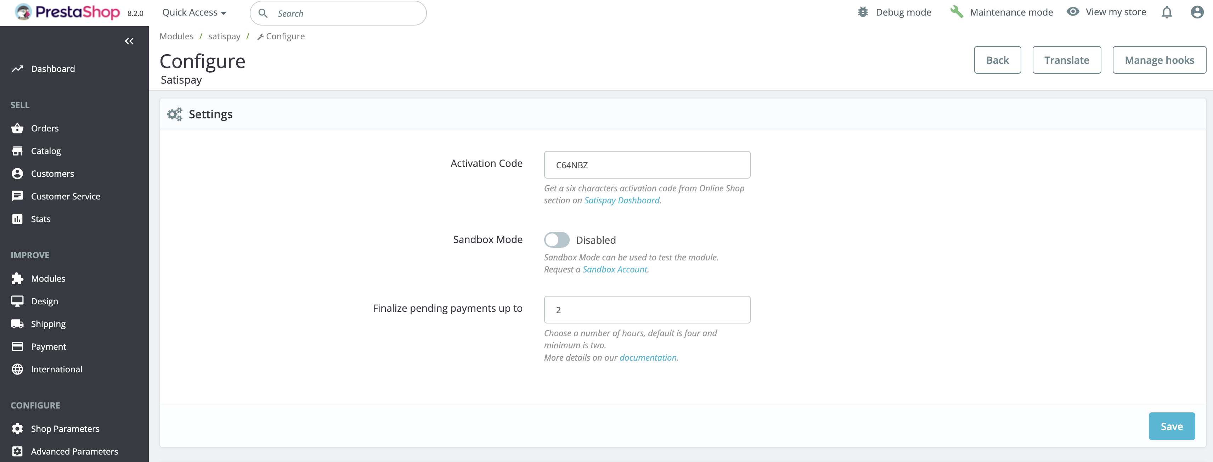Click the Orders basket icon in sidebar
This screenshot has width=1213, height=462.
17,128
